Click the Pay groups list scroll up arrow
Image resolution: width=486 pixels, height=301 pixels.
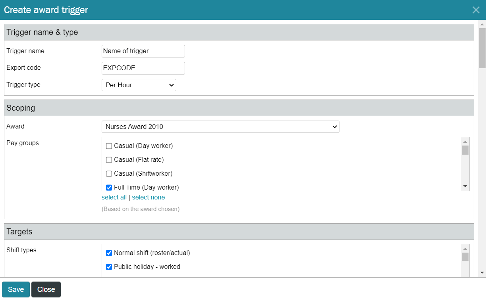click(x=465, y=141)
